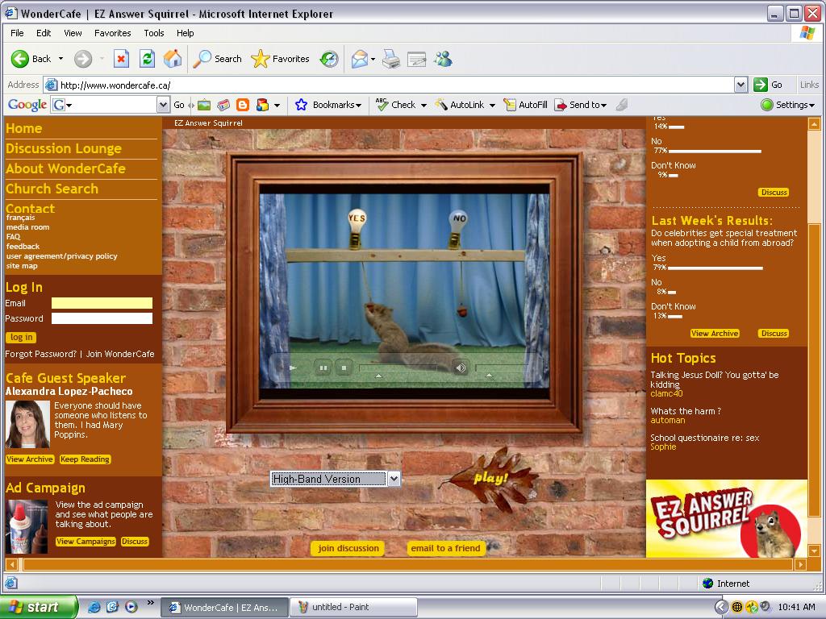Expand the quick launch chevron
This screenshot has width=826, height=619.
(150, 603)
